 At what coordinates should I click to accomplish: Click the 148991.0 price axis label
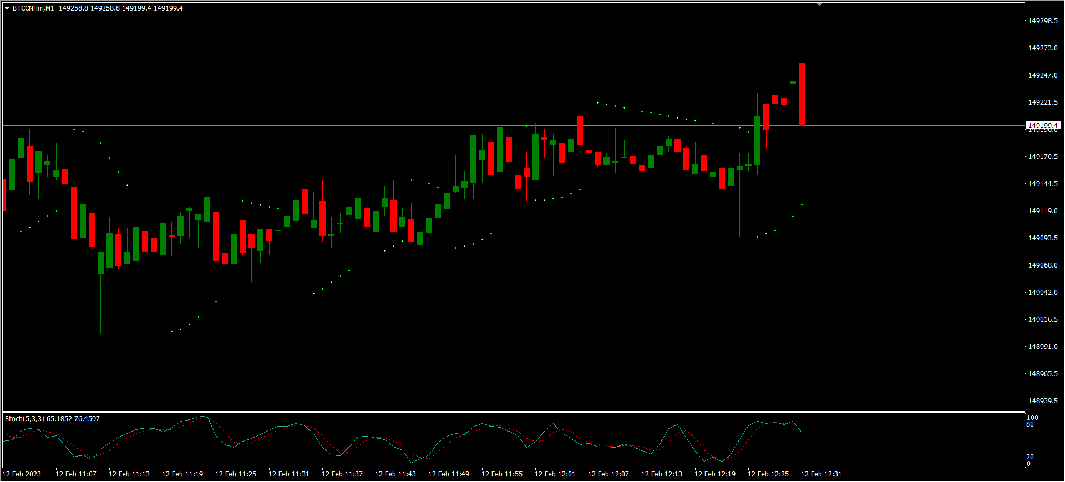coord(1043,347)
